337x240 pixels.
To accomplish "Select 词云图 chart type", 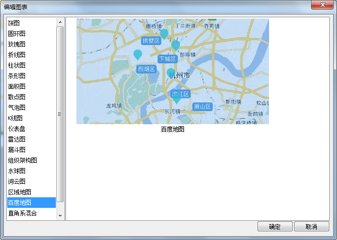I will point(17,181).
